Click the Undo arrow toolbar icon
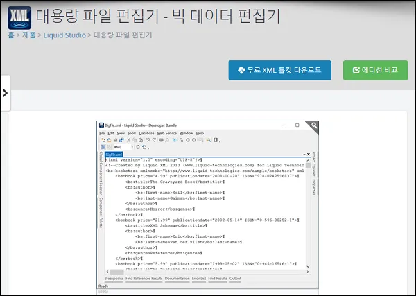Image resolution: width=416 pixels, height=296 pixels. tap(148, 140)
